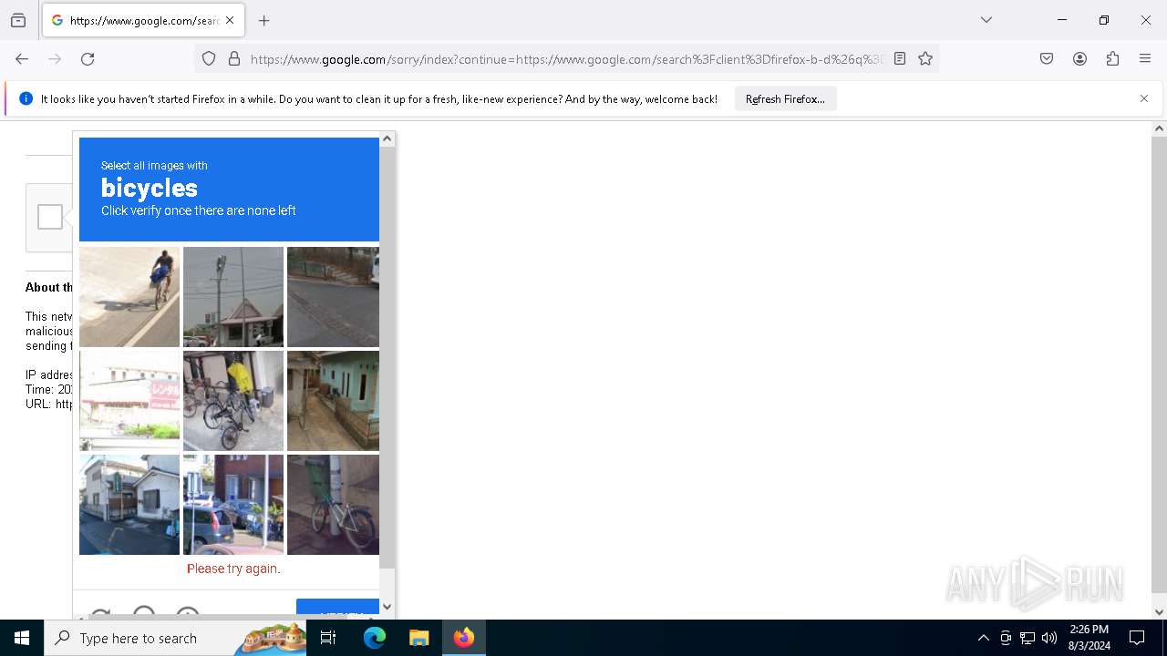This screenshot has height=656, width=1167.
Task: Click the Type here to search box
Action: click(176, 638)
